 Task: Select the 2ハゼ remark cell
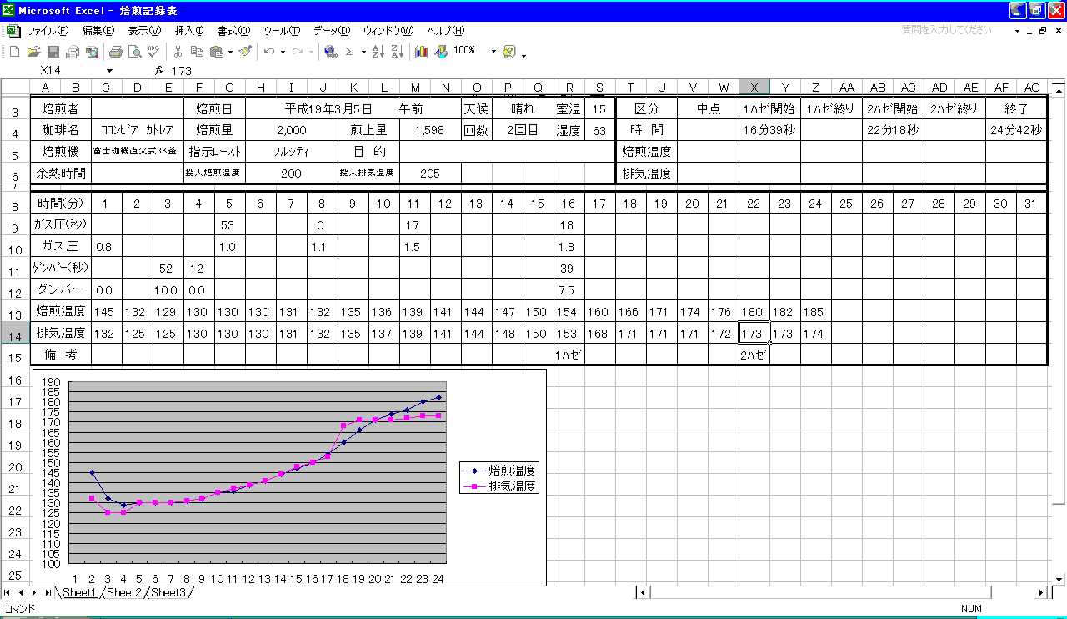(x=754, y=355)
